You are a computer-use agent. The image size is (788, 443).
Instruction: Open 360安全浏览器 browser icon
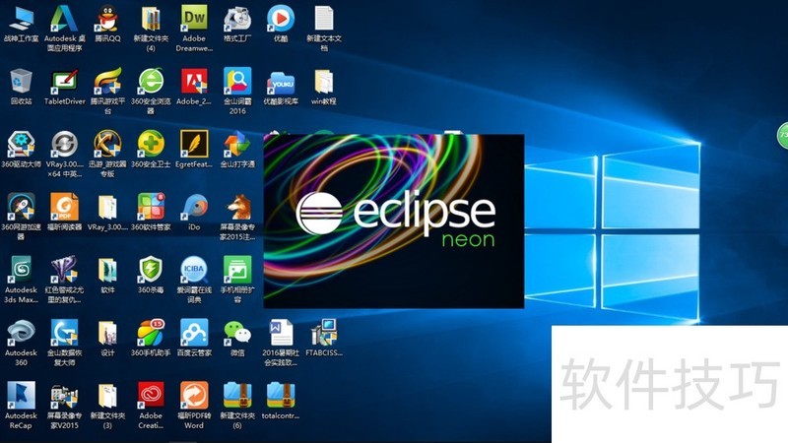[x=151, y=82]
